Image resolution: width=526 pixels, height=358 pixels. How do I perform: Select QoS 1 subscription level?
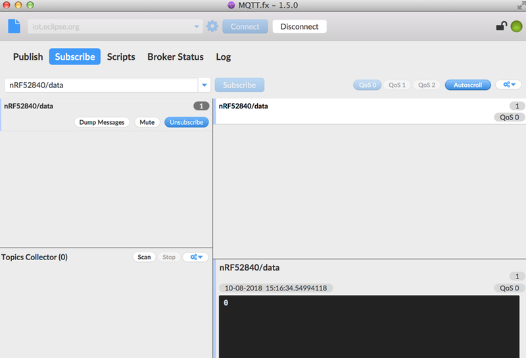pos(396,85)
